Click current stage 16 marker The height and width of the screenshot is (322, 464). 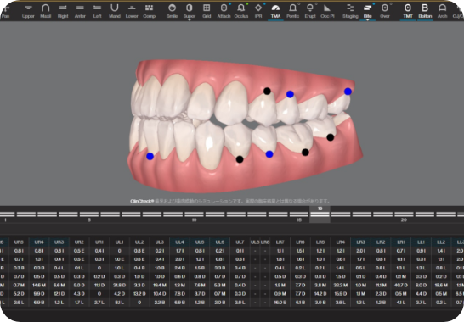click(320, 214)
